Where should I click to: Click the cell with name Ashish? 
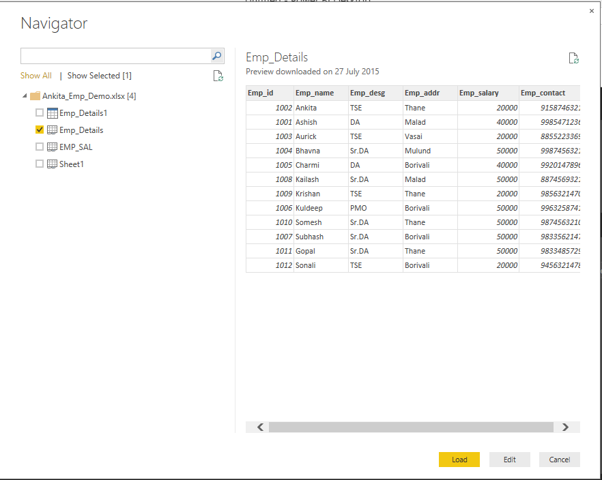[x=321, y=122]
